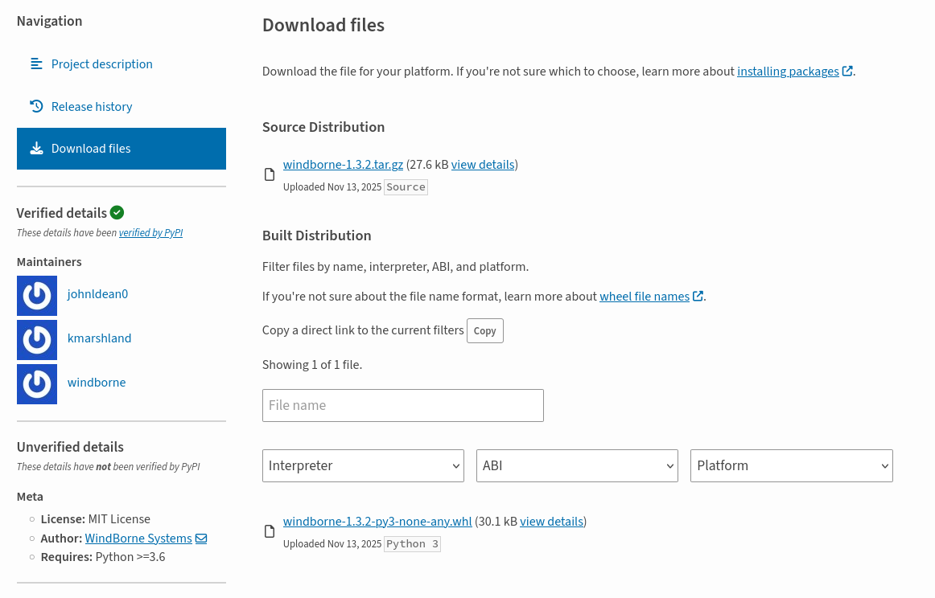This screenshot has height=598, width=935.
Task: Open the Platform filter dropdown
Action: coord(791,465)
